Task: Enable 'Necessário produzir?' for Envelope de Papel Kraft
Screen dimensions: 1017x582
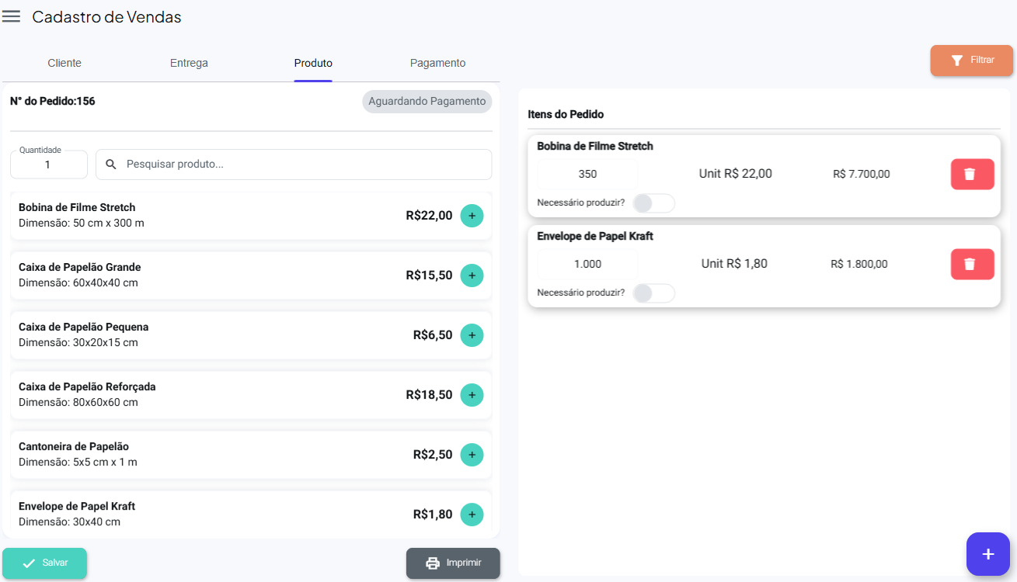Action: (653, 293)
